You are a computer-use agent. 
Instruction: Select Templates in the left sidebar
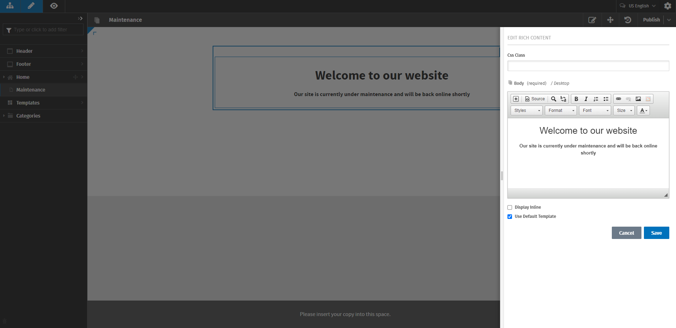[x=28, y=102]
